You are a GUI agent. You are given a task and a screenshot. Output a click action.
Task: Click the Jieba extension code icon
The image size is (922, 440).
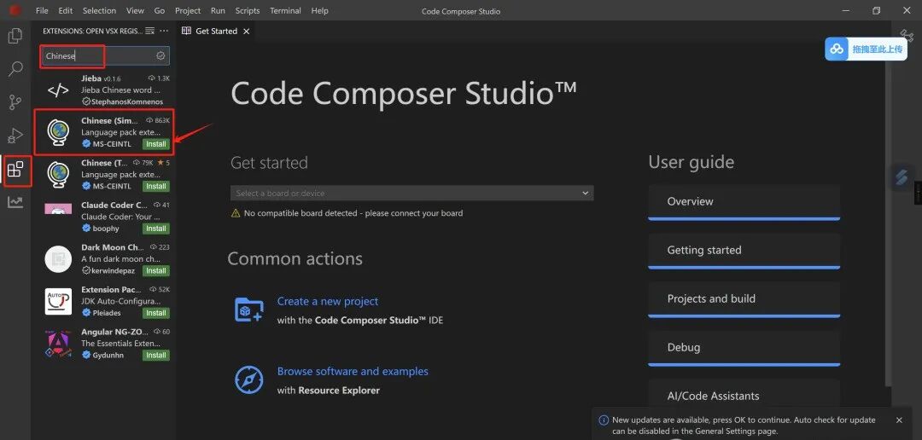58,90
